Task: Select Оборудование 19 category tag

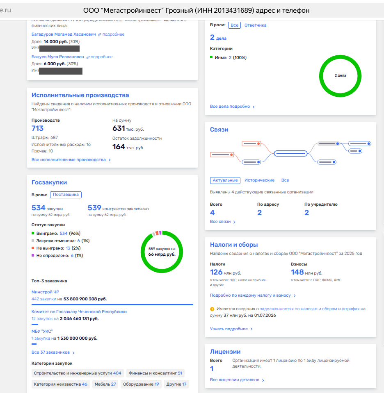Action: (141, 384)
